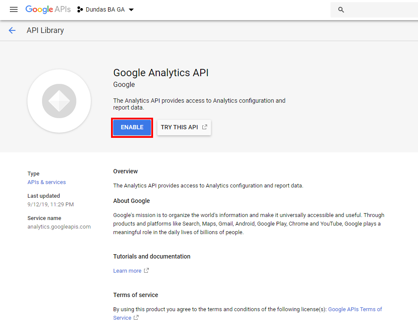Expand the project selector dropdown arrow
The width and height of the screenshot is (418, 330).
click(x=131, y=10)
